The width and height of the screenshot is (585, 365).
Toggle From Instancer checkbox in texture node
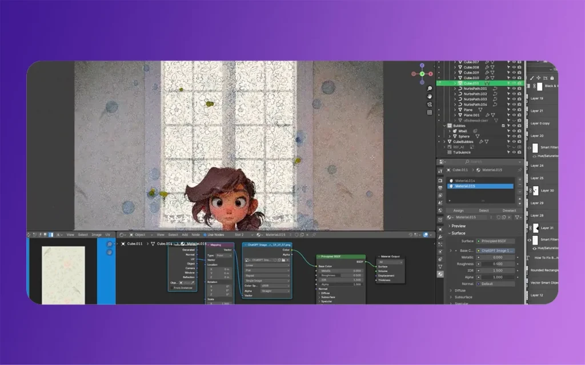tap(171, 288)
